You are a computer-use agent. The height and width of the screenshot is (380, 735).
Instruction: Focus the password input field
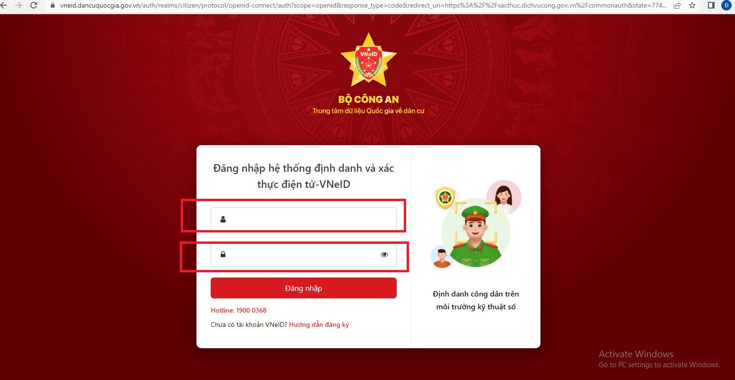click(x=304, y=255)
